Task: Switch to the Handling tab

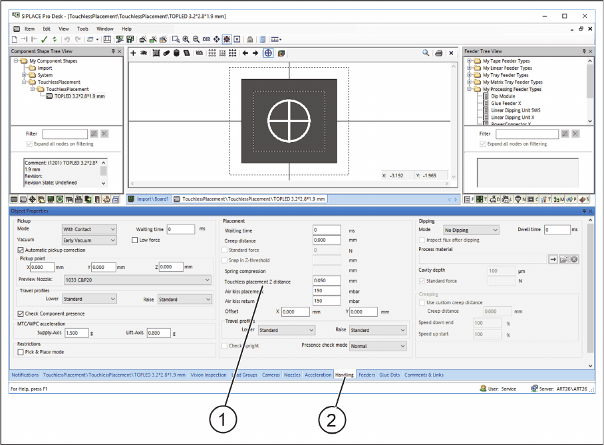Action: click(x=344, y=375)
